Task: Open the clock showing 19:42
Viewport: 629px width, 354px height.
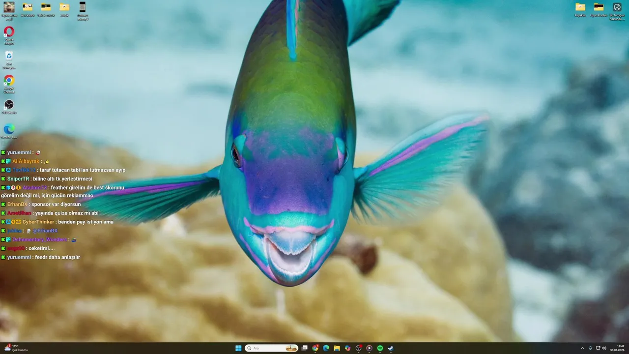Action: [x=618, y=348]
